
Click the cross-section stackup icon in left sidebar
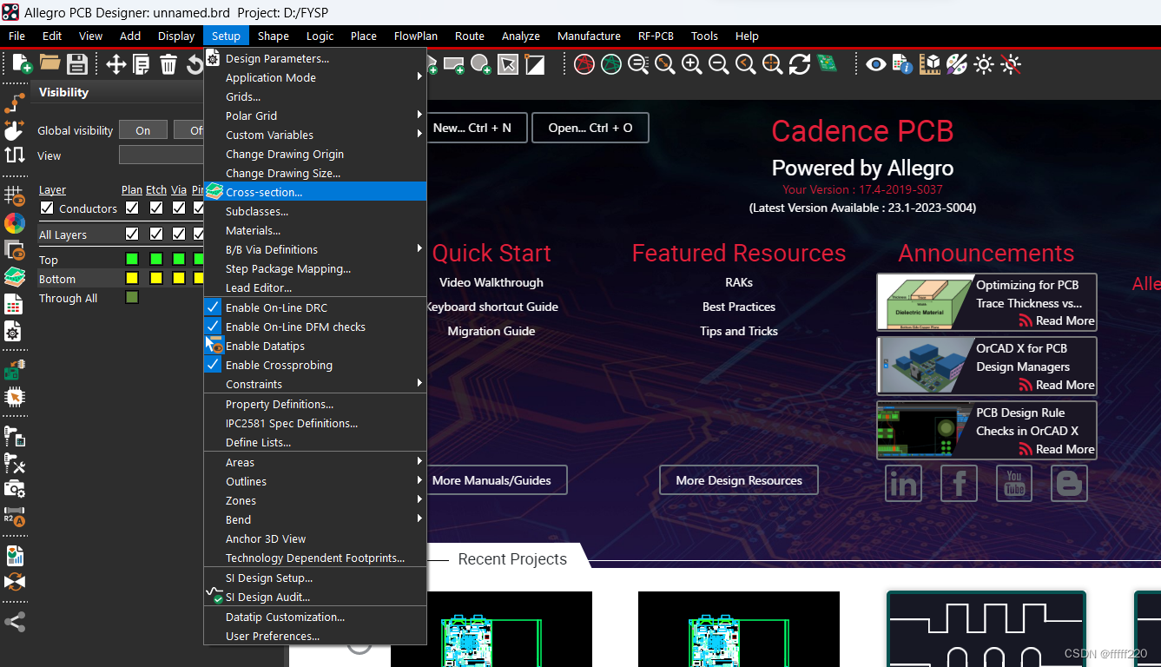(x=15, y=277)
